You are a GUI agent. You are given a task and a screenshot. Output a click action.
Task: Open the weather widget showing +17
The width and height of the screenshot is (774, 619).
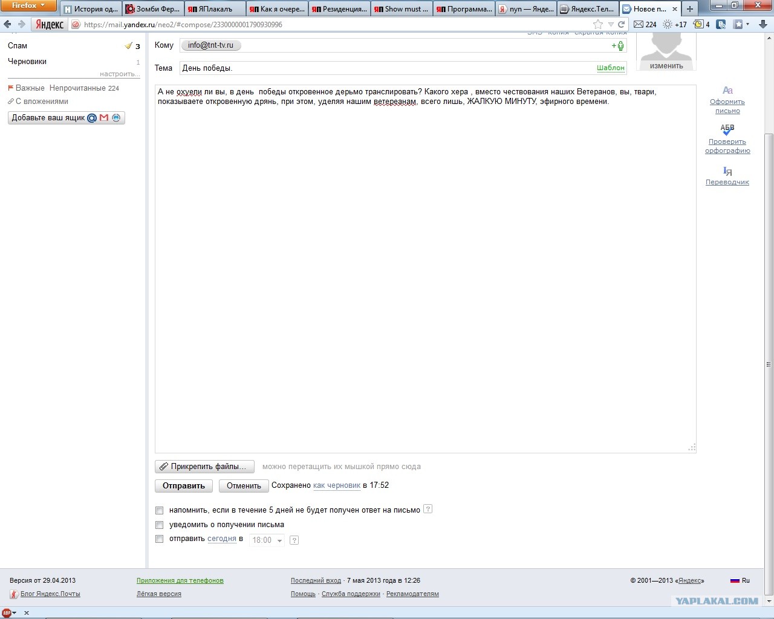tap(675, 24)
